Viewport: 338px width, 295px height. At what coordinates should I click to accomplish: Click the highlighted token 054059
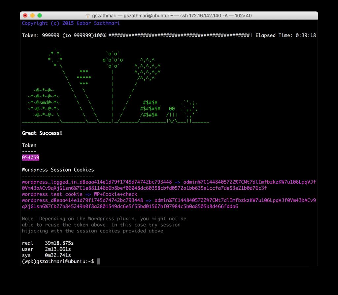[x=30, y=158]
